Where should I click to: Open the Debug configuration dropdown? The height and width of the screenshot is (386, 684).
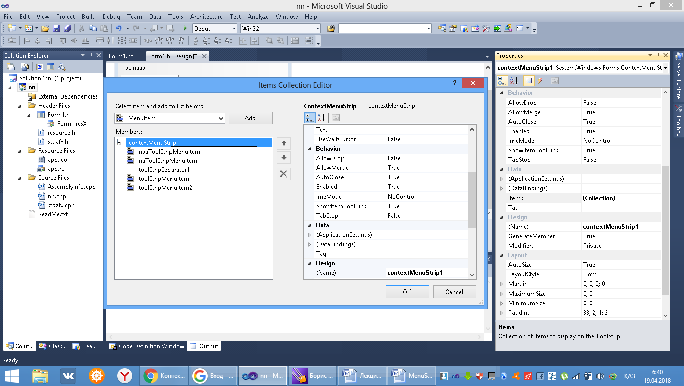[214, 29]
